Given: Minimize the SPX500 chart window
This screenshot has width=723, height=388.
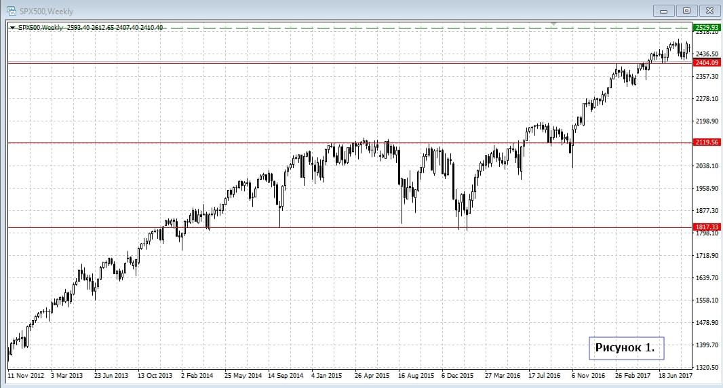Looking at the screenshot, I should (663, 11).
